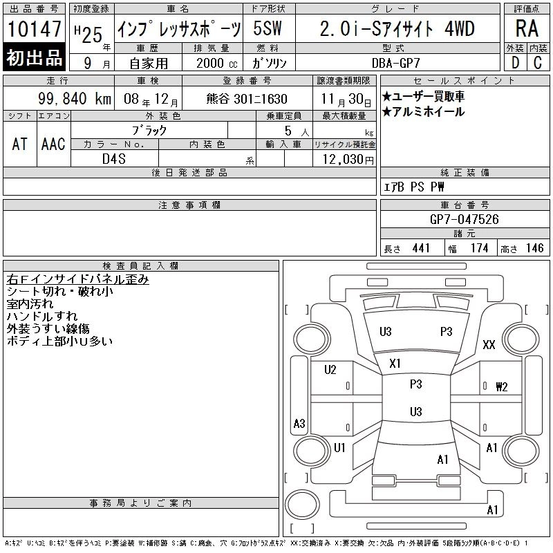Screen dimensions: 553x553
Task: Click length value 441
Action: click(x=421, y=248)
